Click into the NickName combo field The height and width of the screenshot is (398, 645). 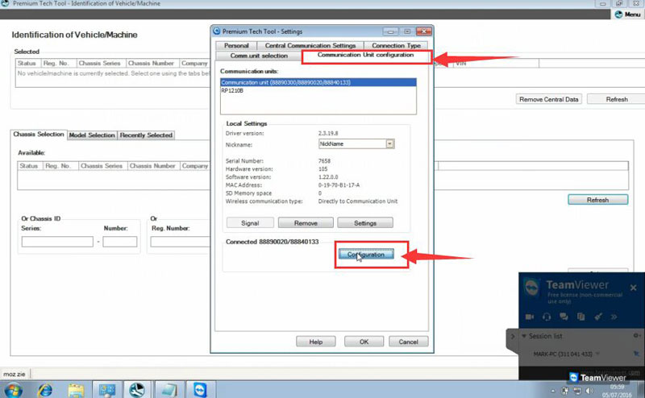click(x=352, y=144)
